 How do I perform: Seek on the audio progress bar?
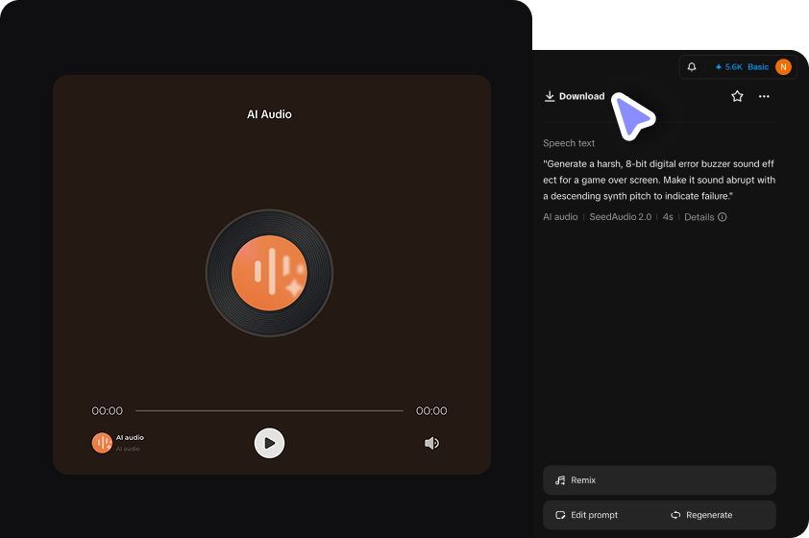(x=269, y=411)
